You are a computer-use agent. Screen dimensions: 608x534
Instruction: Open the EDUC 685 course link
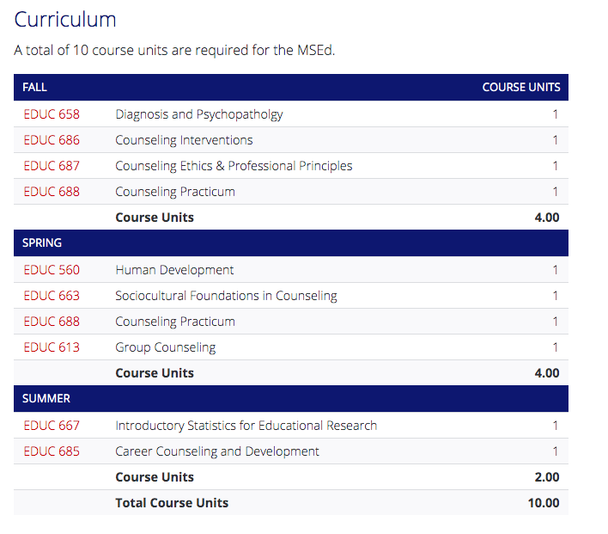(52, 451)
